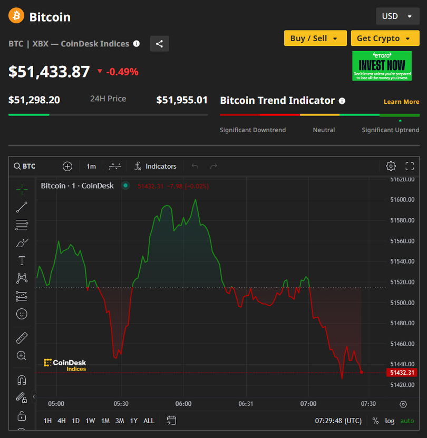Select the ruler measure tool

coord(22,338)
